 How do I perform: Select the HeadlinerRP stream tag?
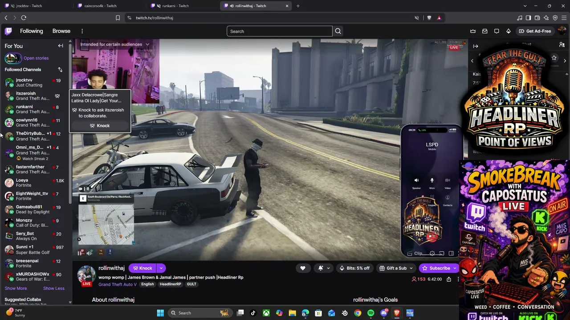pos(170,284)
